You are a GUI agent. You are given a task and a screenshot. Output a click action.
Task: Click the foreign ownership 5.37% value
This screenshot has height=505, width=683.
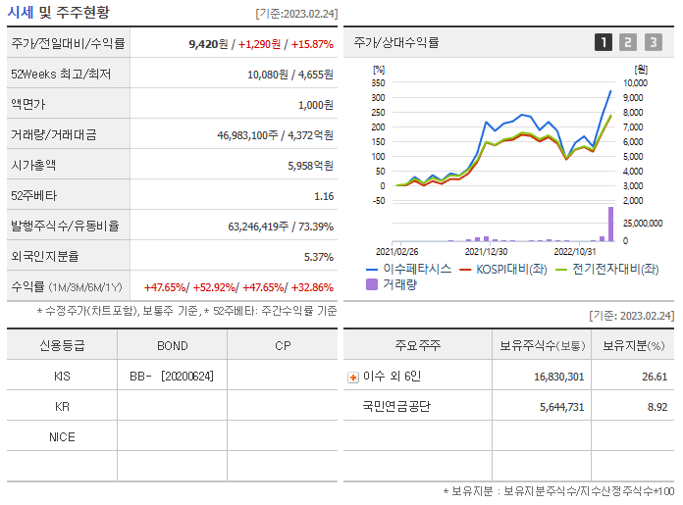[x=319, y=257]
